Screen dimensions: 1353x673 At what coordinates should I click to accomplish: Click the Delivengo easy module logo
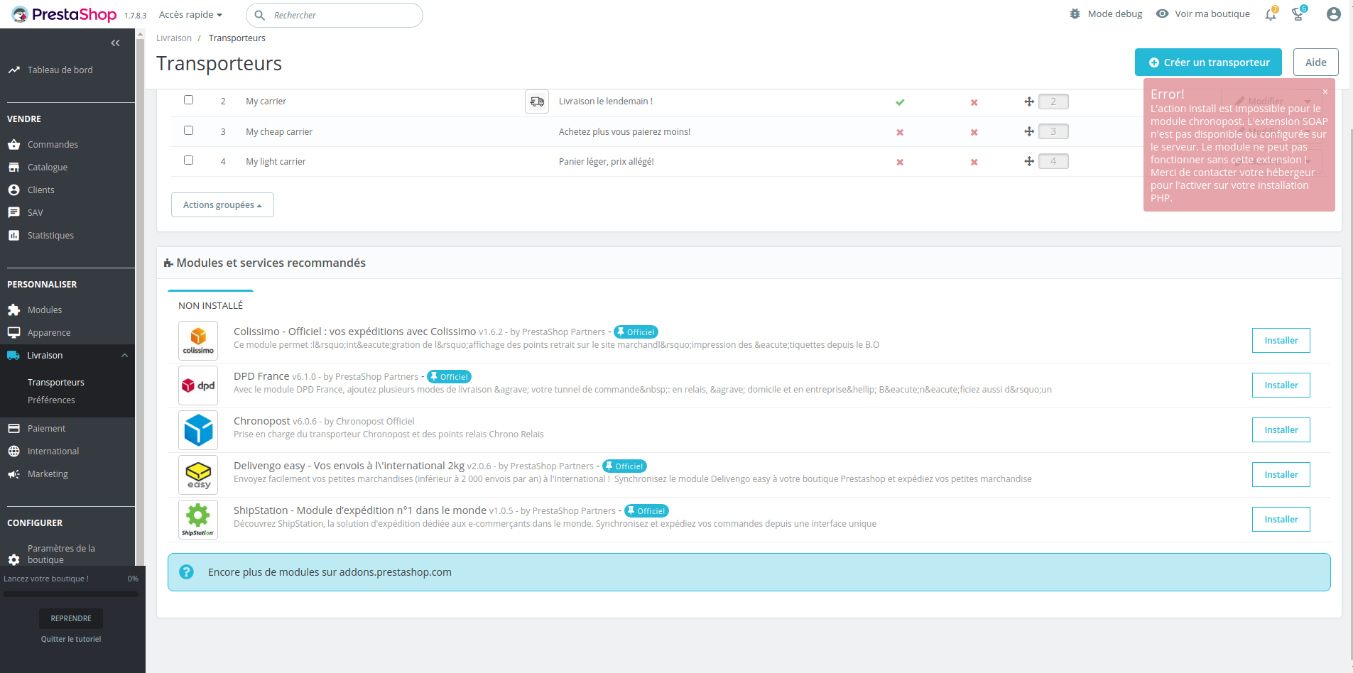coord(198,475)
